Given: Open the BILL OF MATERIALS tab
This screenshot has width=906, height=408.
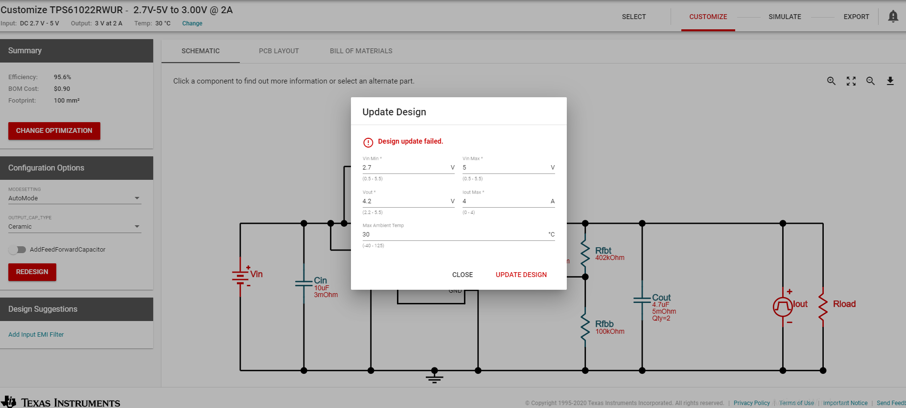Looking at the screenshot, I should click(x=361, y=51).
